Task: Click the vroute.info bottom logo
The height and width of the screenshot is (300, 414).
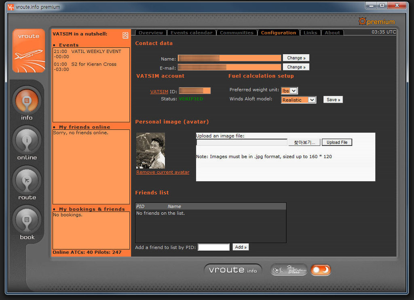Action: point(233,270)
